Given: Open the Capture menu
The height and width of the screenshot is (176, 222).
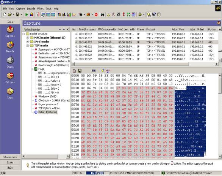Looking at the screenshot, I should click(x=20, y=9).
